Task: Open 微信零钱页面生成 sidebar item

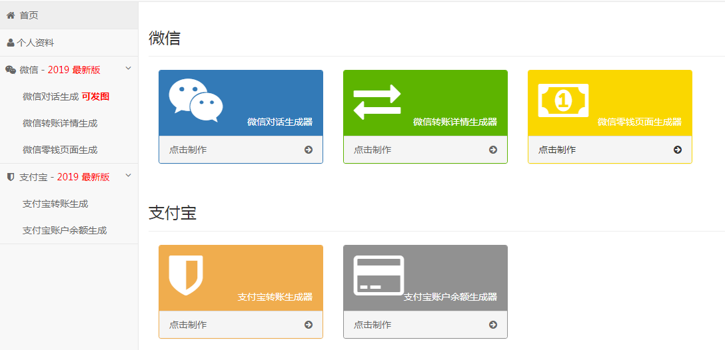Action: point(69,150)
